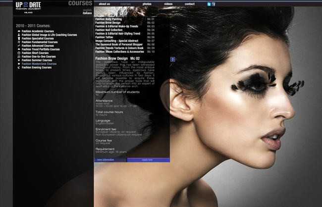Viewport: 322px width, 207px height.
Task: Select Fashion Tattoo Mc 06
Action: tap(125, 37)
